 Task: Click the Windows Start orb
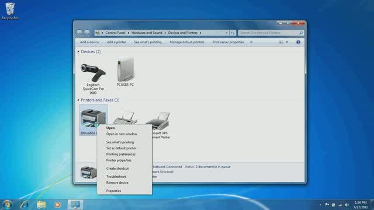(x=7, y=205)
